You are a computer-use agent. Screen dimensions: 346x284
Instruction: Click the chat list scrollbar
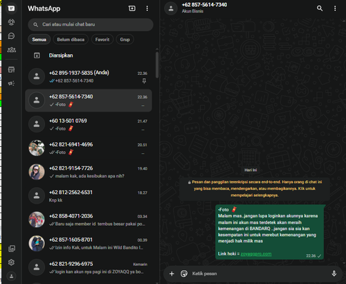pos(157,65)
